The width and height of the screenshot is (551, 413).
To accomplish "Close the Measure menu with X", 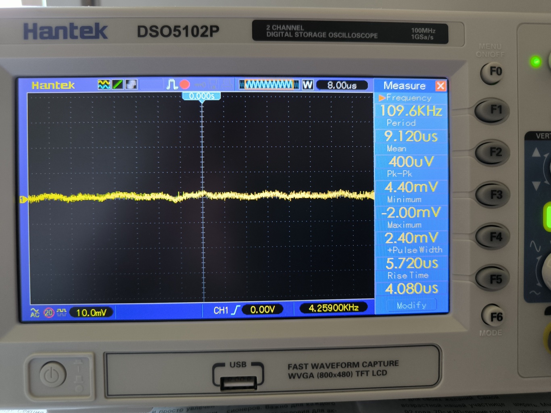I will [x=440, y=86].
